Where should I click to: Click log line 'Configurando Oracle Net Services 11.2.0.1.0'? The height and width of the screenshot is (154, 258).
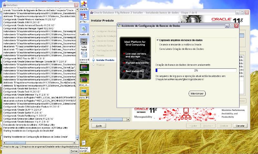tap(26, 88)
